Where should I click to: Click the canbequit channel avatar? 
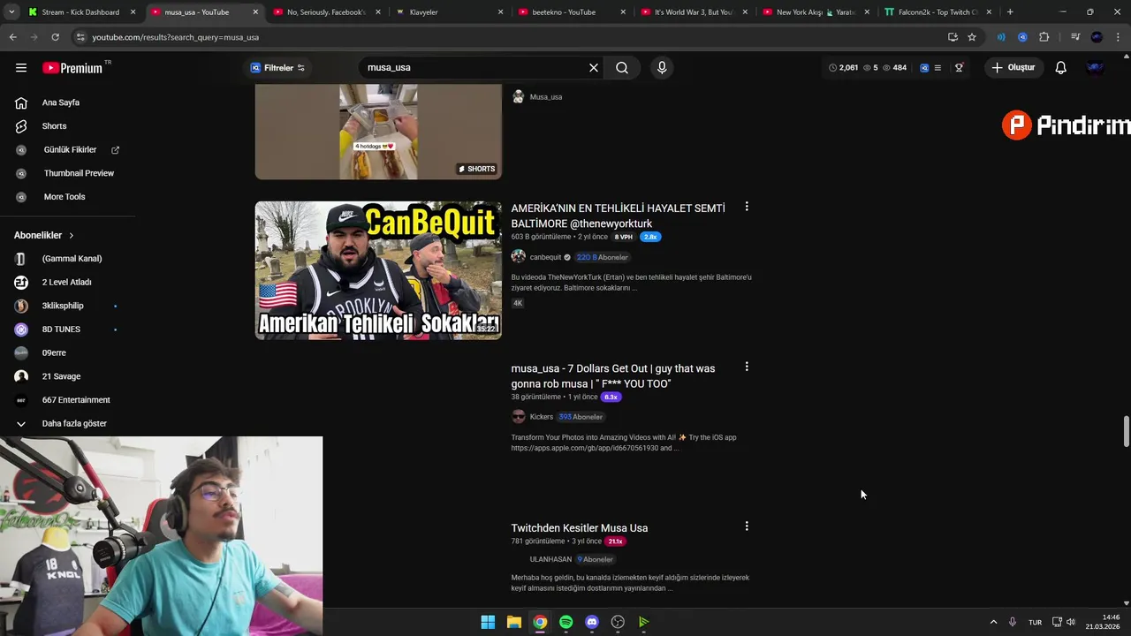click(x=519, y=256)
